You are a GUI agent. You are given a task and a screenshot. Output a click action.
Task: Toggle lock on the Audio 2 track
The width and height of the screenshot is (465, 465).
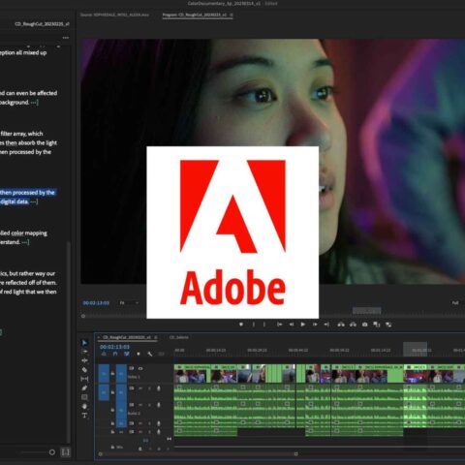pyautogui.click(x=112, y=410)
